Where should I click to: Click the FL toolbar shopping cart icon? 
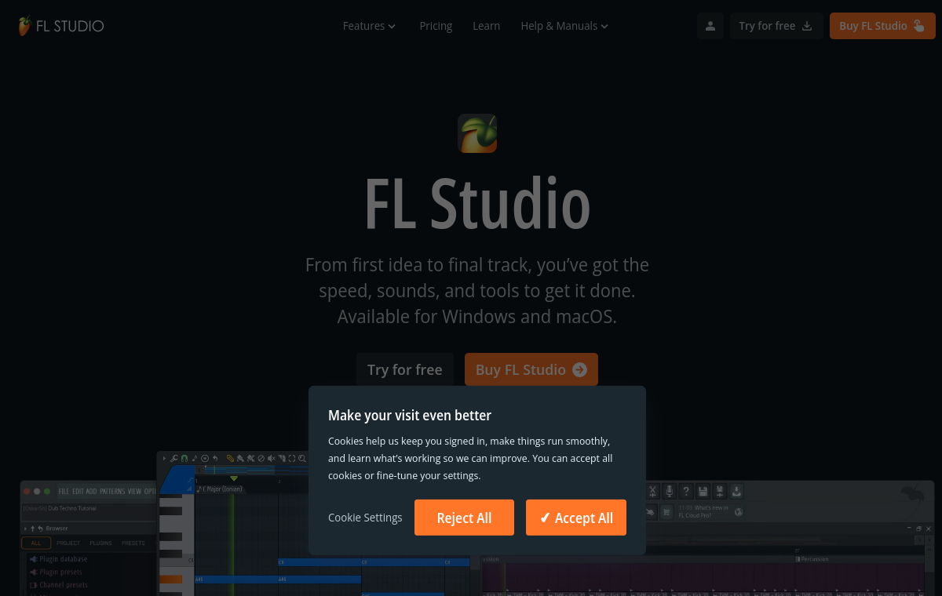(x=666, y=512)
